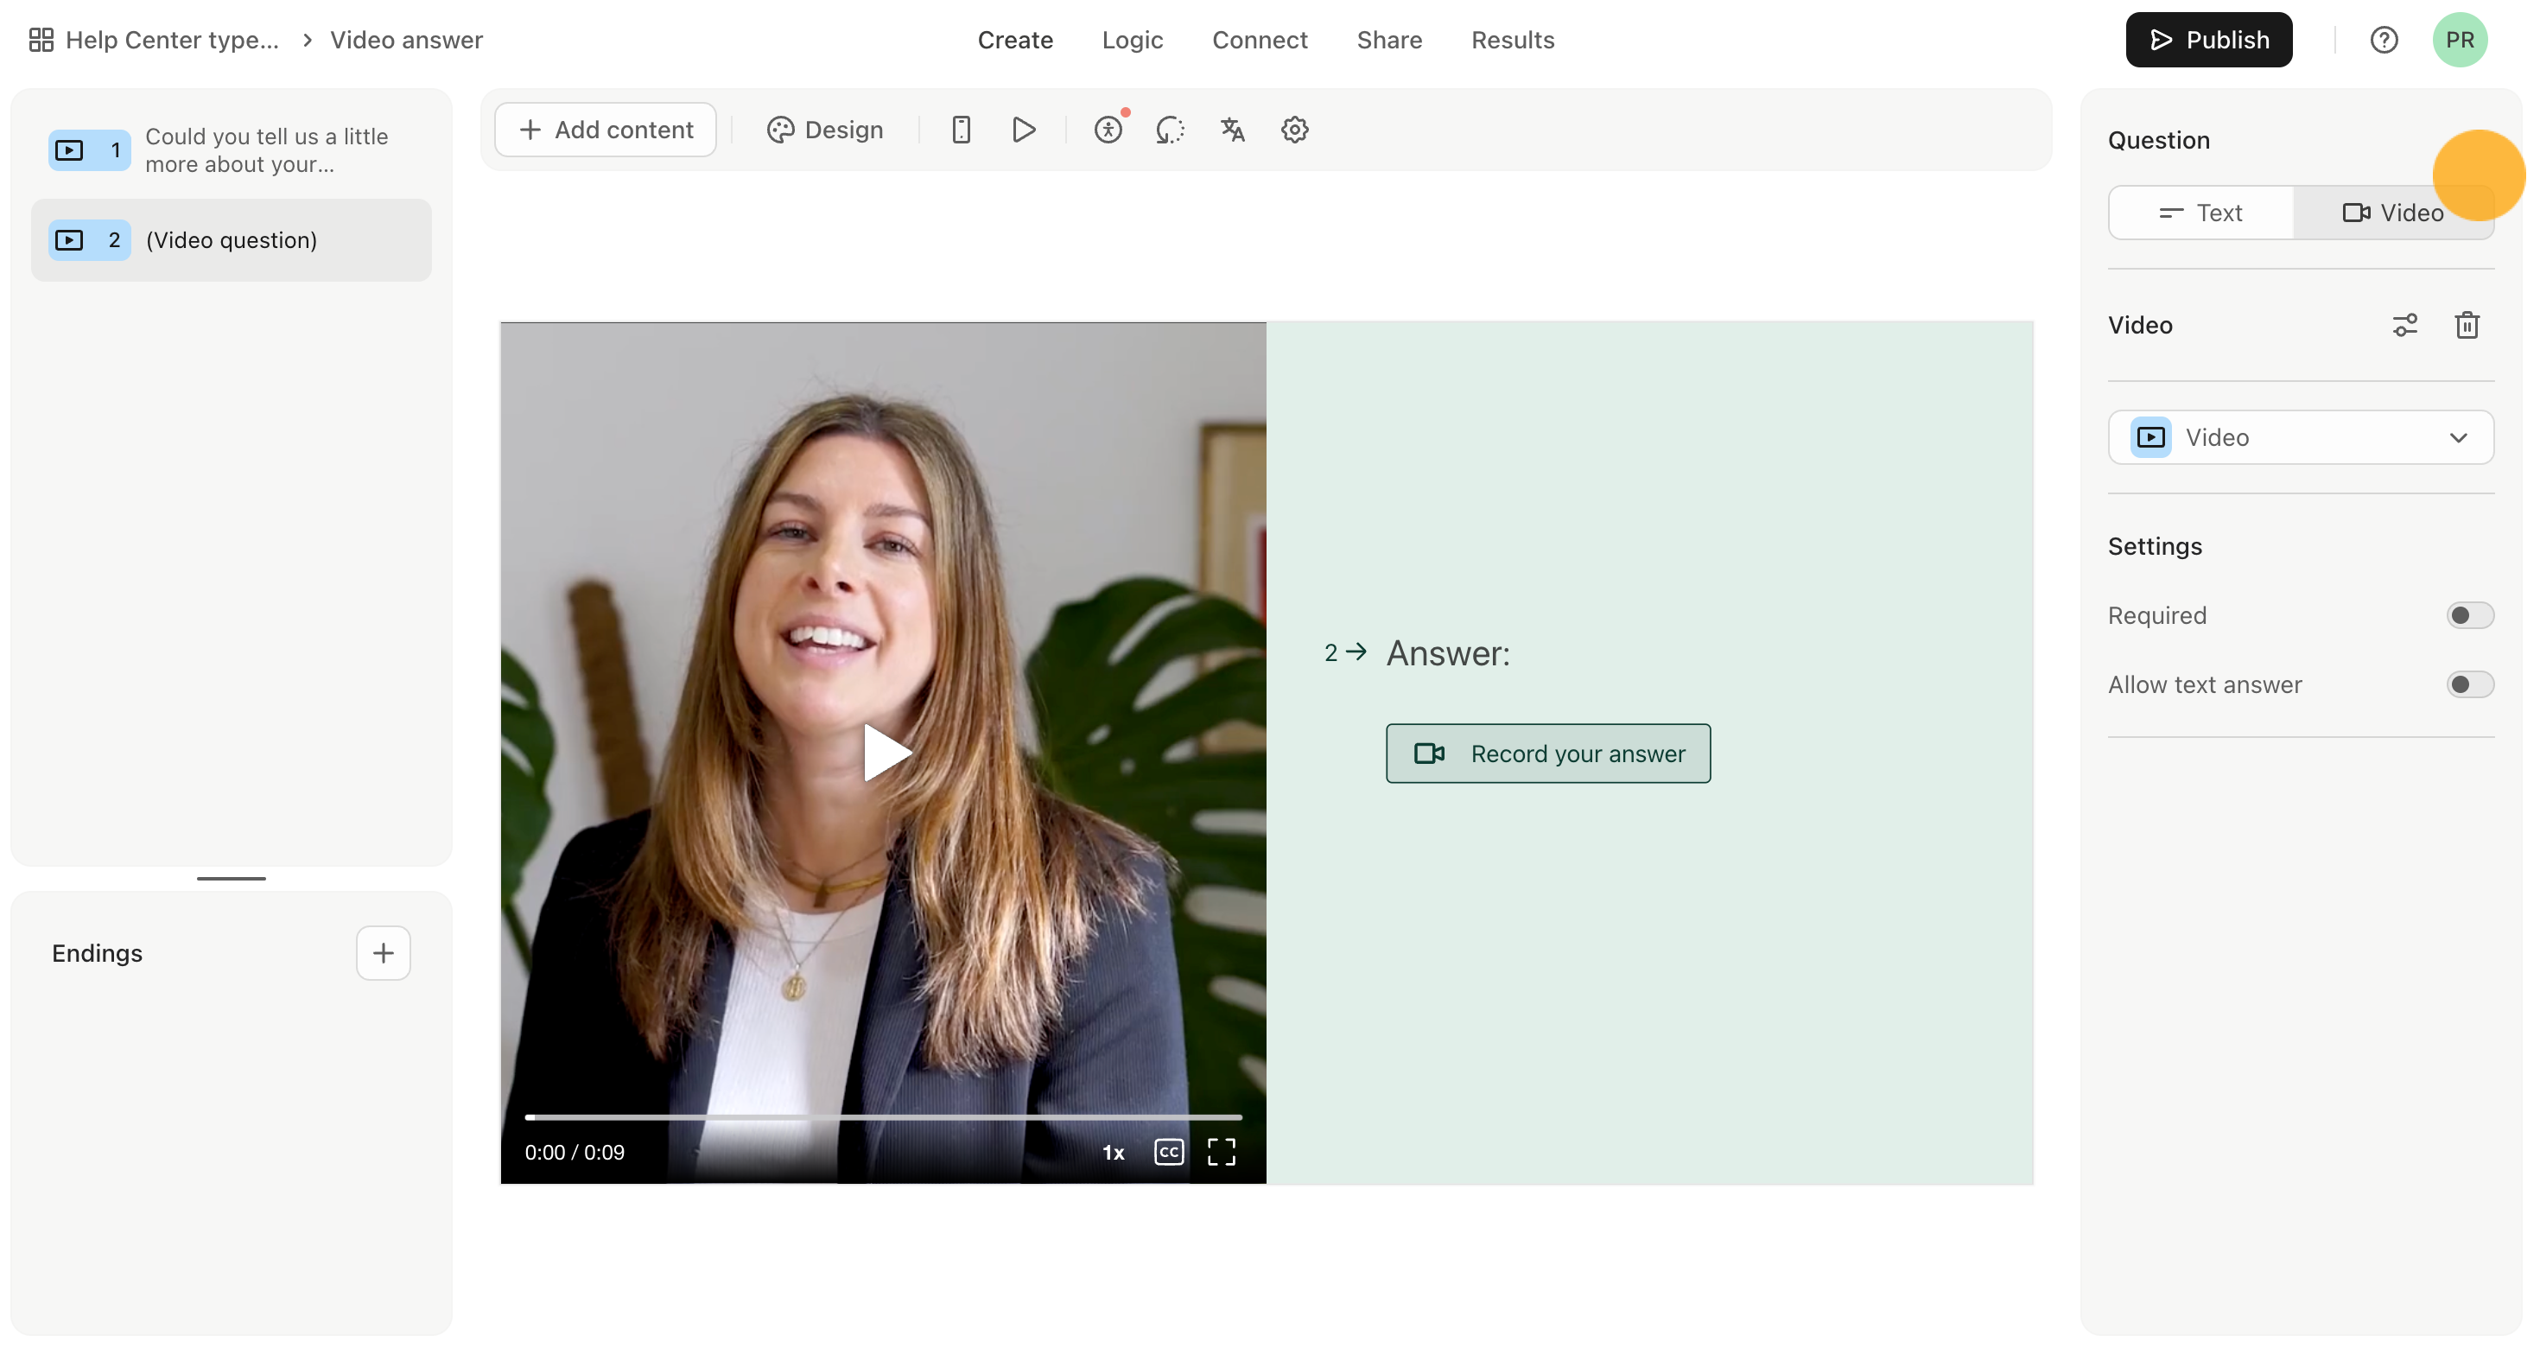The image size is (2540, 1348).
Task: Open the AI suggestions icon
Action: coord(1170,129)
